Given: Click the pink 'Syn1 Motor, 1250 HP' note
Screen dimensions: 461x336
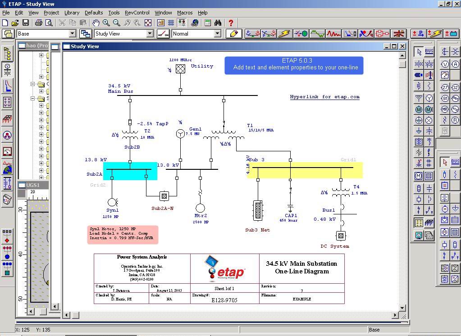Looking at the screenshot, I should 123,235.
